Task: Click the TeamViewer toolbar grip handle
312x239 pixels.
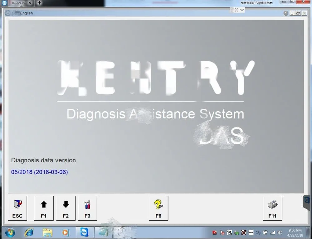Action: [x=232, y=10]
